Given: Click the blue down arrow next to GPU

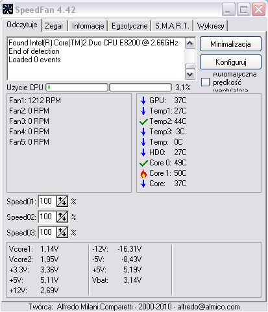Looking at the screenshot, I should point(143,101).
